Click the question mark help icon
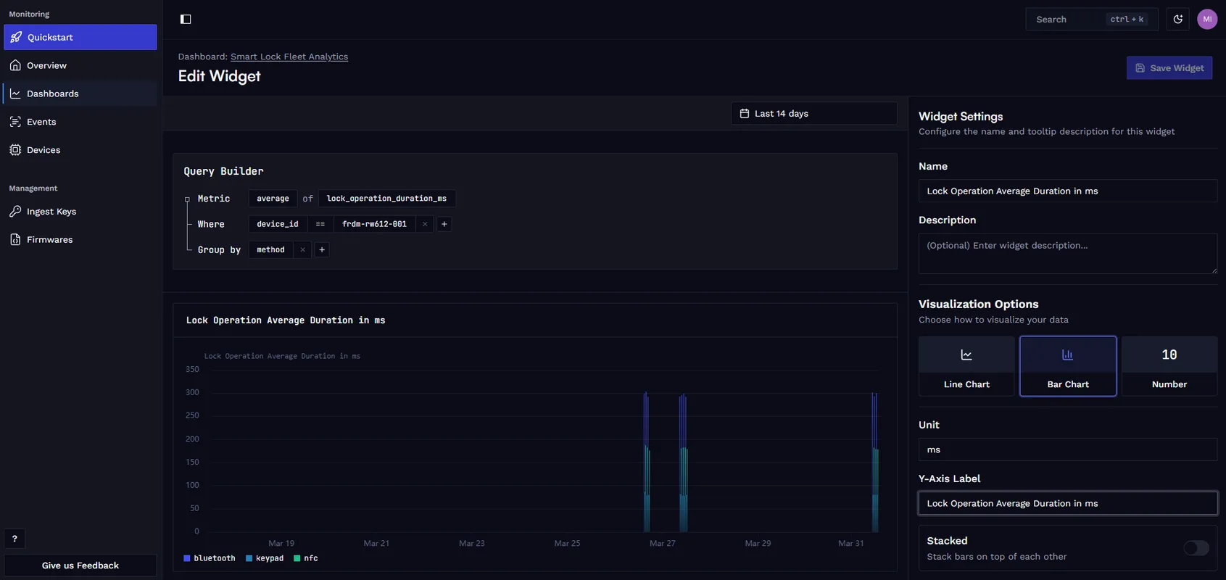Viewport: 1226px width, 580px height. pos(15,539)
